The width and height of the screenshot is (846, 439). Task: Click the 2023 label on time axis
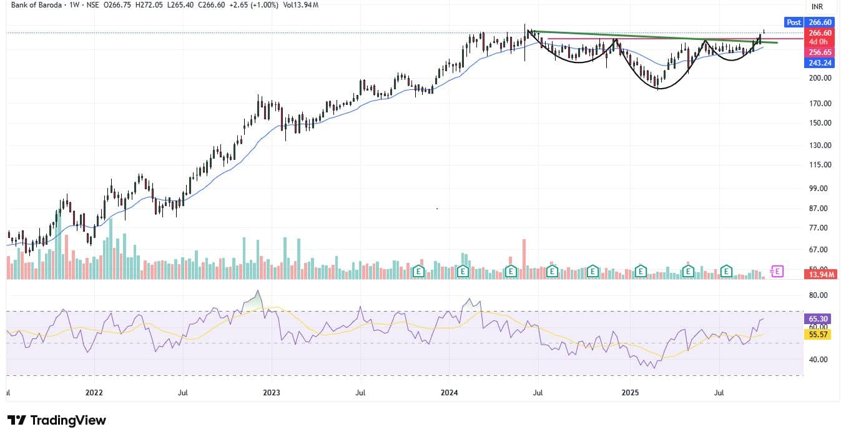271,393
